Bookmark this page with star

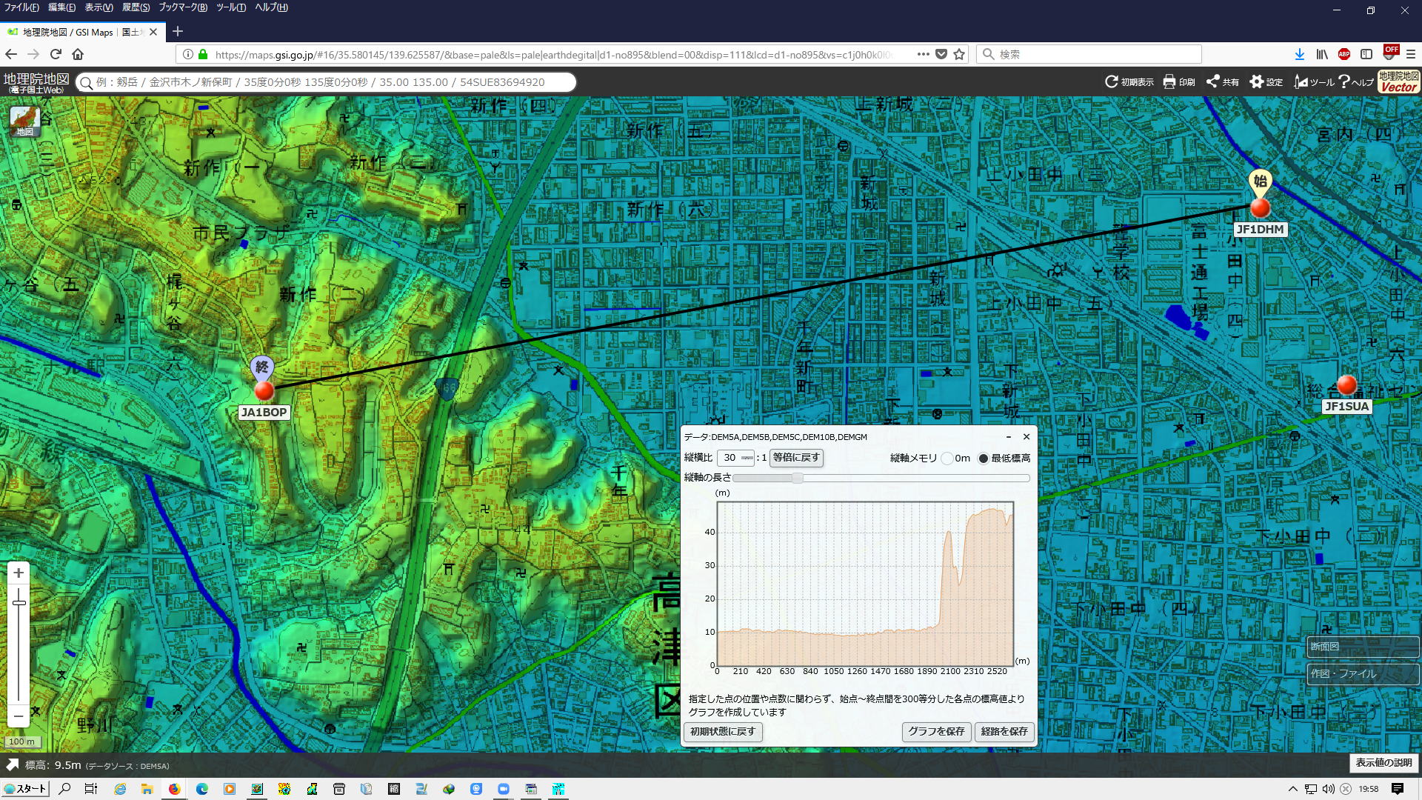click(959, 54)
